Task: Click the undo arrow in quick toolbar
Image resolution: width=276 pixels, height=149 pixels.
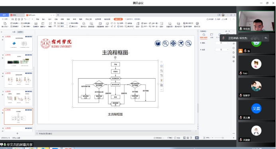Action: click(25, 19)
